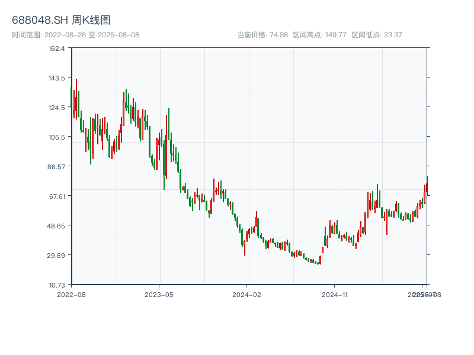Select the date range text 2022-08-26 至 2025-08-08
The image size is (474, 355).
[92, 35]
